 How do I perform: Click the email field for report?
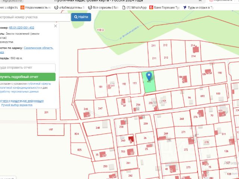coord(27,67)
